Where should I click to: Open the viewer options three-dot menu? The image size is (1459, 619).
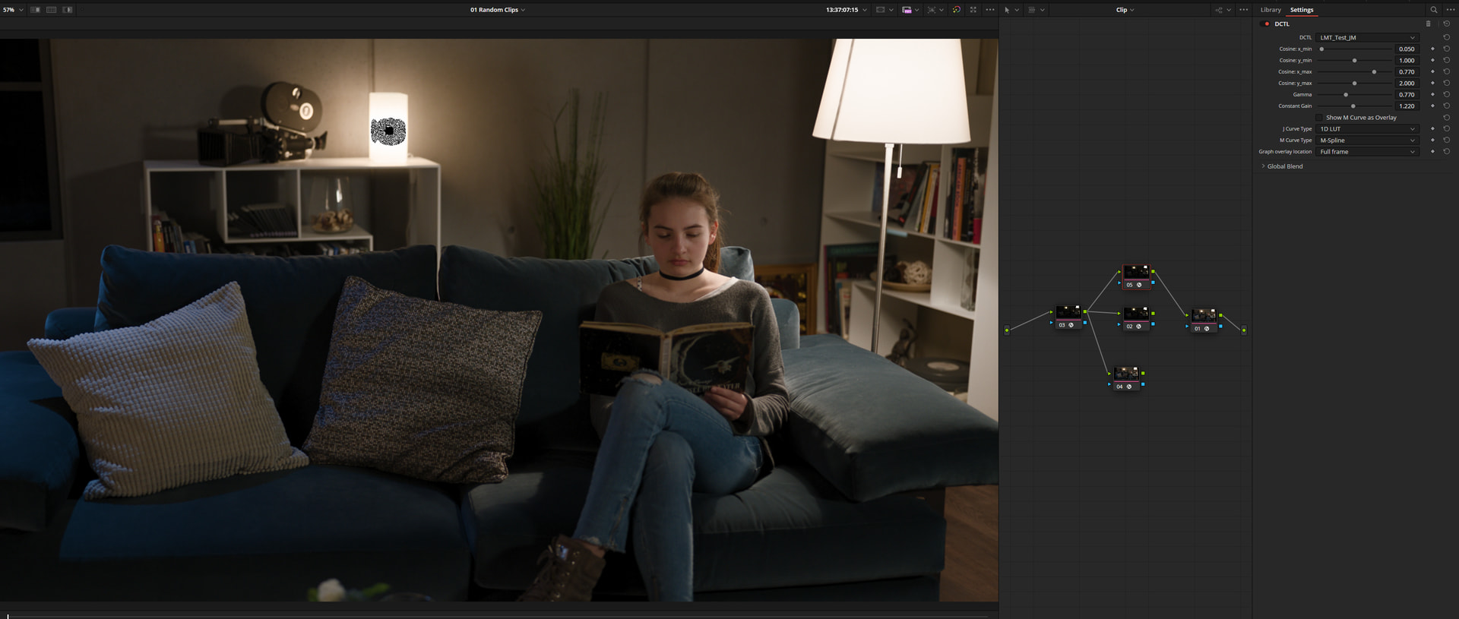point(989,10)
